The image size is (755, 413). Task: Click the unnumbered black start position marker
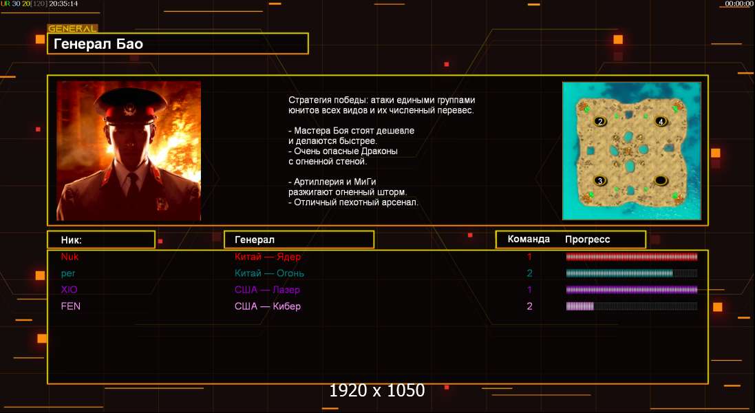click(x=661, y=180)
